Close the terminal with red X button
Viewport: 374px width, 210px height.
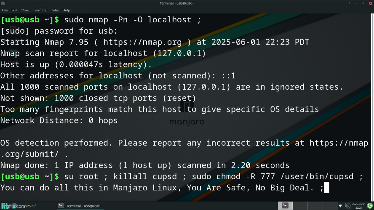(371, 3)
